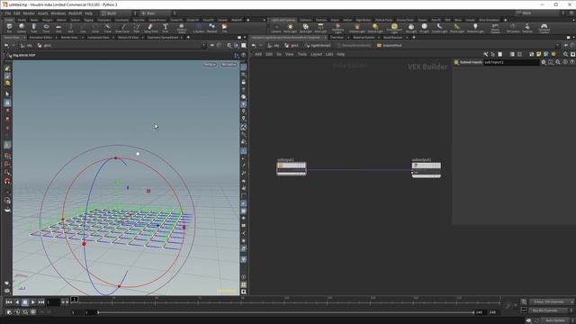Go back in network editor history
Image resolution: width=576 pixels, height=324 pixels.
click(254, 45)
